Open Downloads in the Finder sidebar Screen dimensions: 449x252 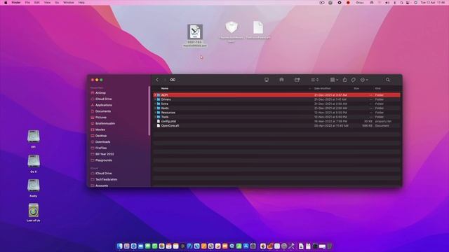pos(103,142)
